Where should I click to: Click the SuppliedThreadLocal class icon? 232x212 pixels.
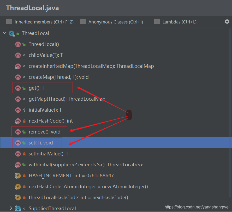17,208
